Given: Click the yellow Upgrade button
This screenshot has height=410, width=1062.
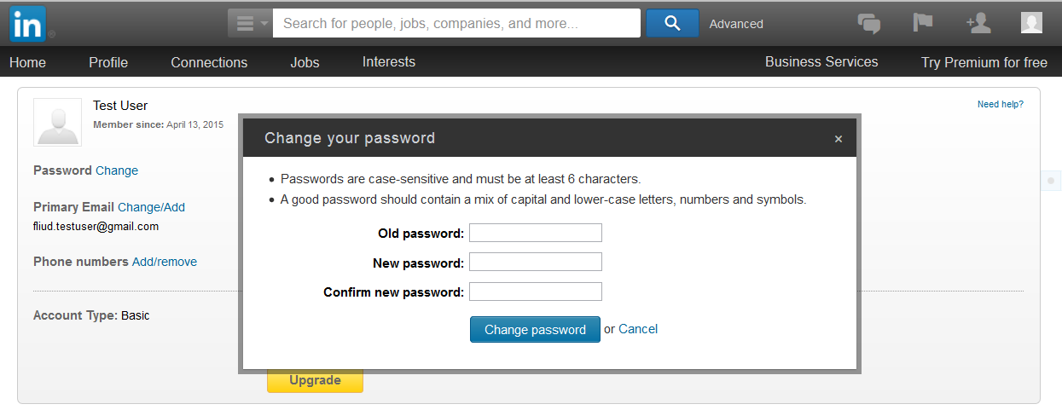Looking at the screenshot, I should [315, 380].
